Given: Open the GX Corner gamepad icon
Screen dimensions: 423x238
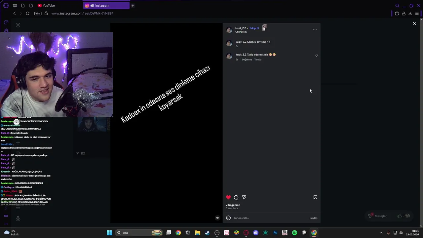Looking at the screenshot, I should pos(15,5).
